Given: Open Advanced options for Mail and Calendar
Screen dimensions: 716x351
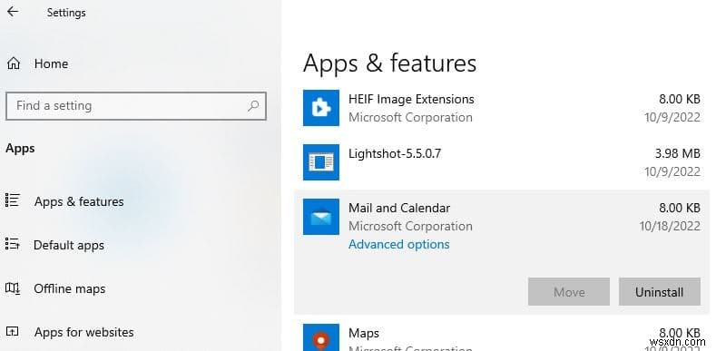Looking at the screenshot, I should [x=398, y=245].
